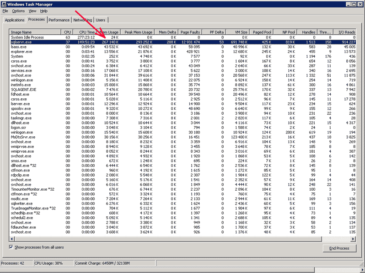Select the logon.scr process
365x273 pixels.
[x=182, y=128]
